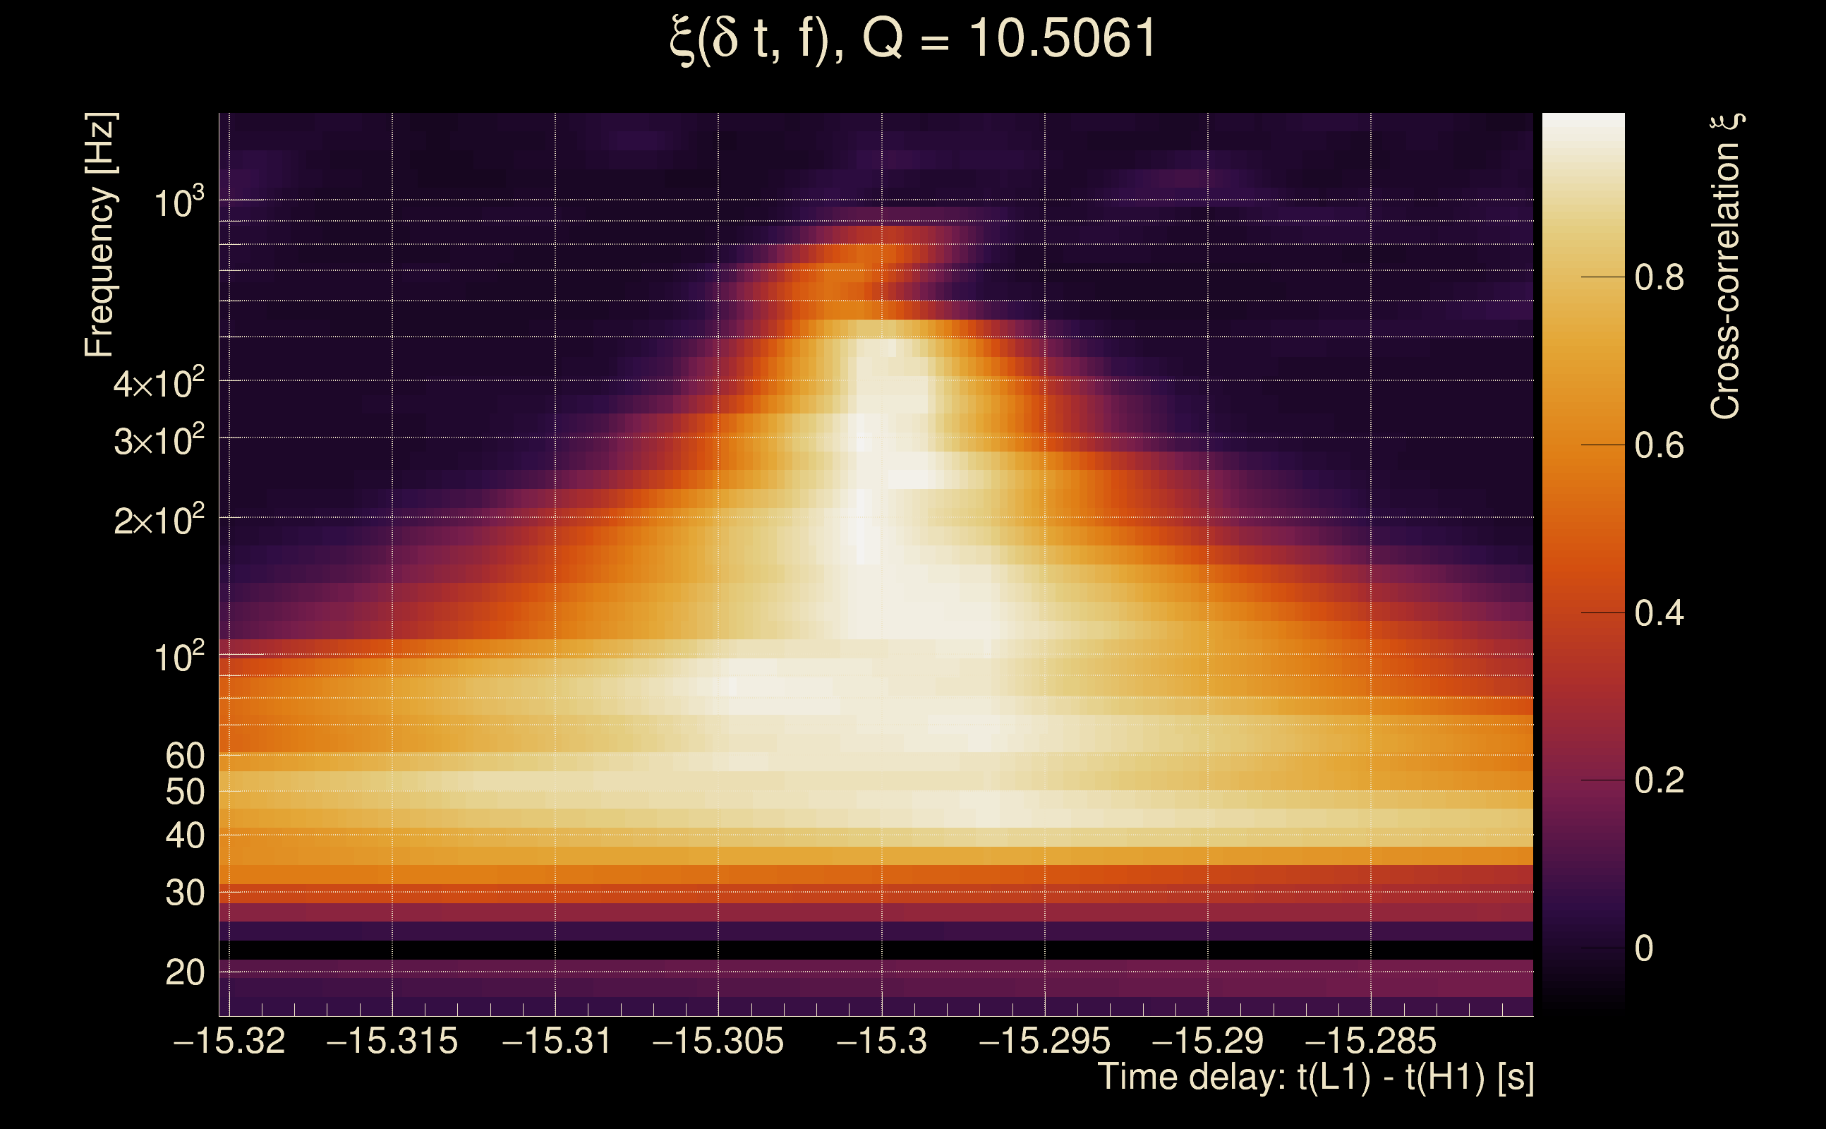Click the 0.4 colorbar tick label
This screenshot has height=1129, width=1826.
point(1659,613)
